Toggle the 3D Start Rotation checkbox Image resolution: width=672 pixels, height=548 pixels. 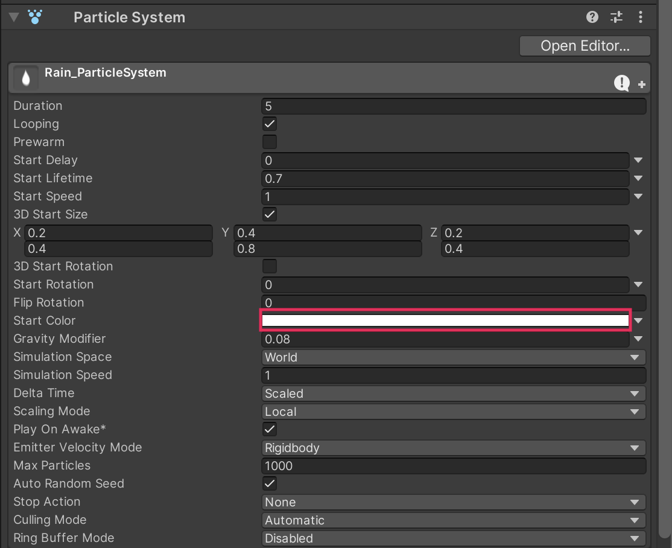click(x=270, y=266)
